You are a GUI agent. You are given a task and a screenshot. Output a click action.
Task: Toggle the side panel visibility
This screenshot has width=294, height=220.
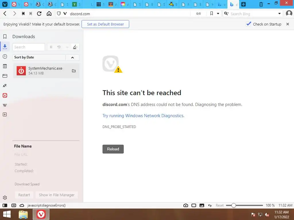pyautogui.click(x=5, y=205)
